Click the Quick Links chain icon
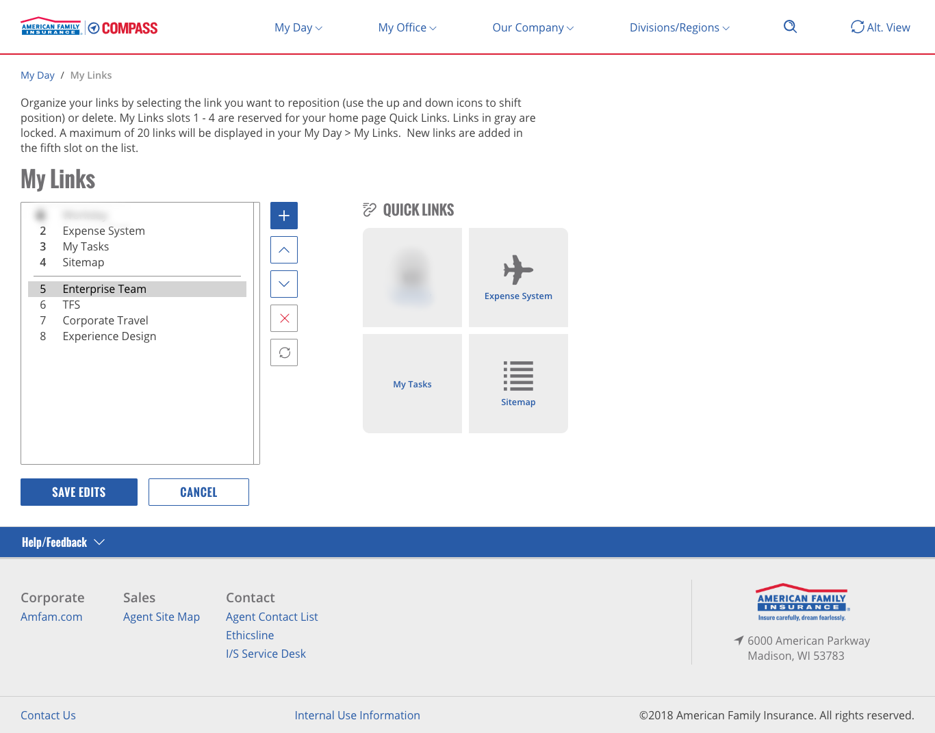The image size is (935, 733). [x=370, y=209]
